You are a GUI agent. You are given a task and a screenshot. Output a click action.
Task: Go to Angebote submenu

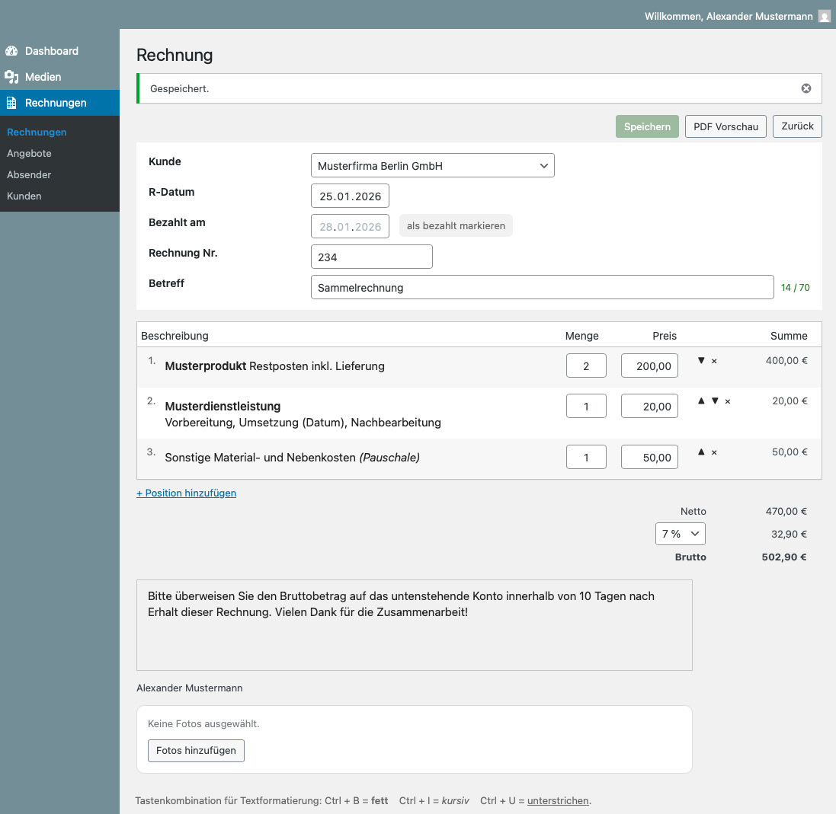pyautogui.click(x=29, y=153)
